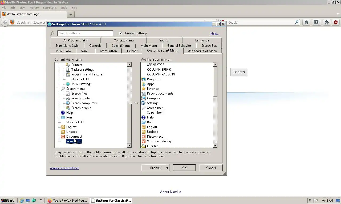The width and height of the screenshot is (341, 204).
Task: Click the << add command button
Action: point(136,103)
